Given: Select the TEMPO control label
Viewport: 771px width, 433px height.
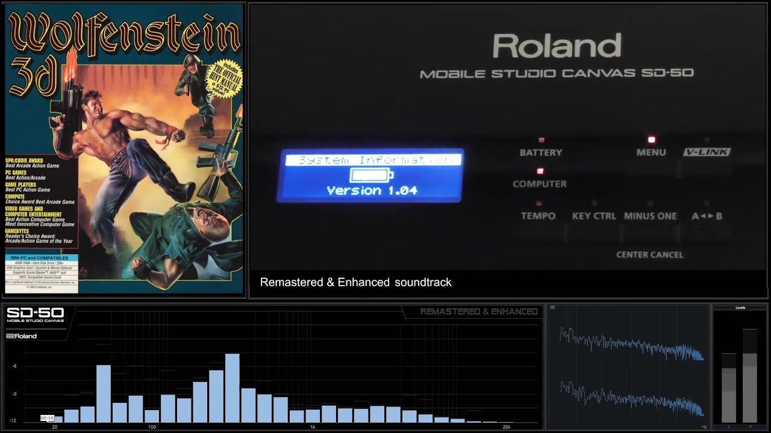Looking at the screenshot, I should point(538,216).
